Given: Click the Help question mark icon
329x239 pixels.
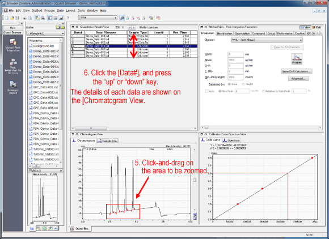Looking at the screenshot, I should 68,18.
